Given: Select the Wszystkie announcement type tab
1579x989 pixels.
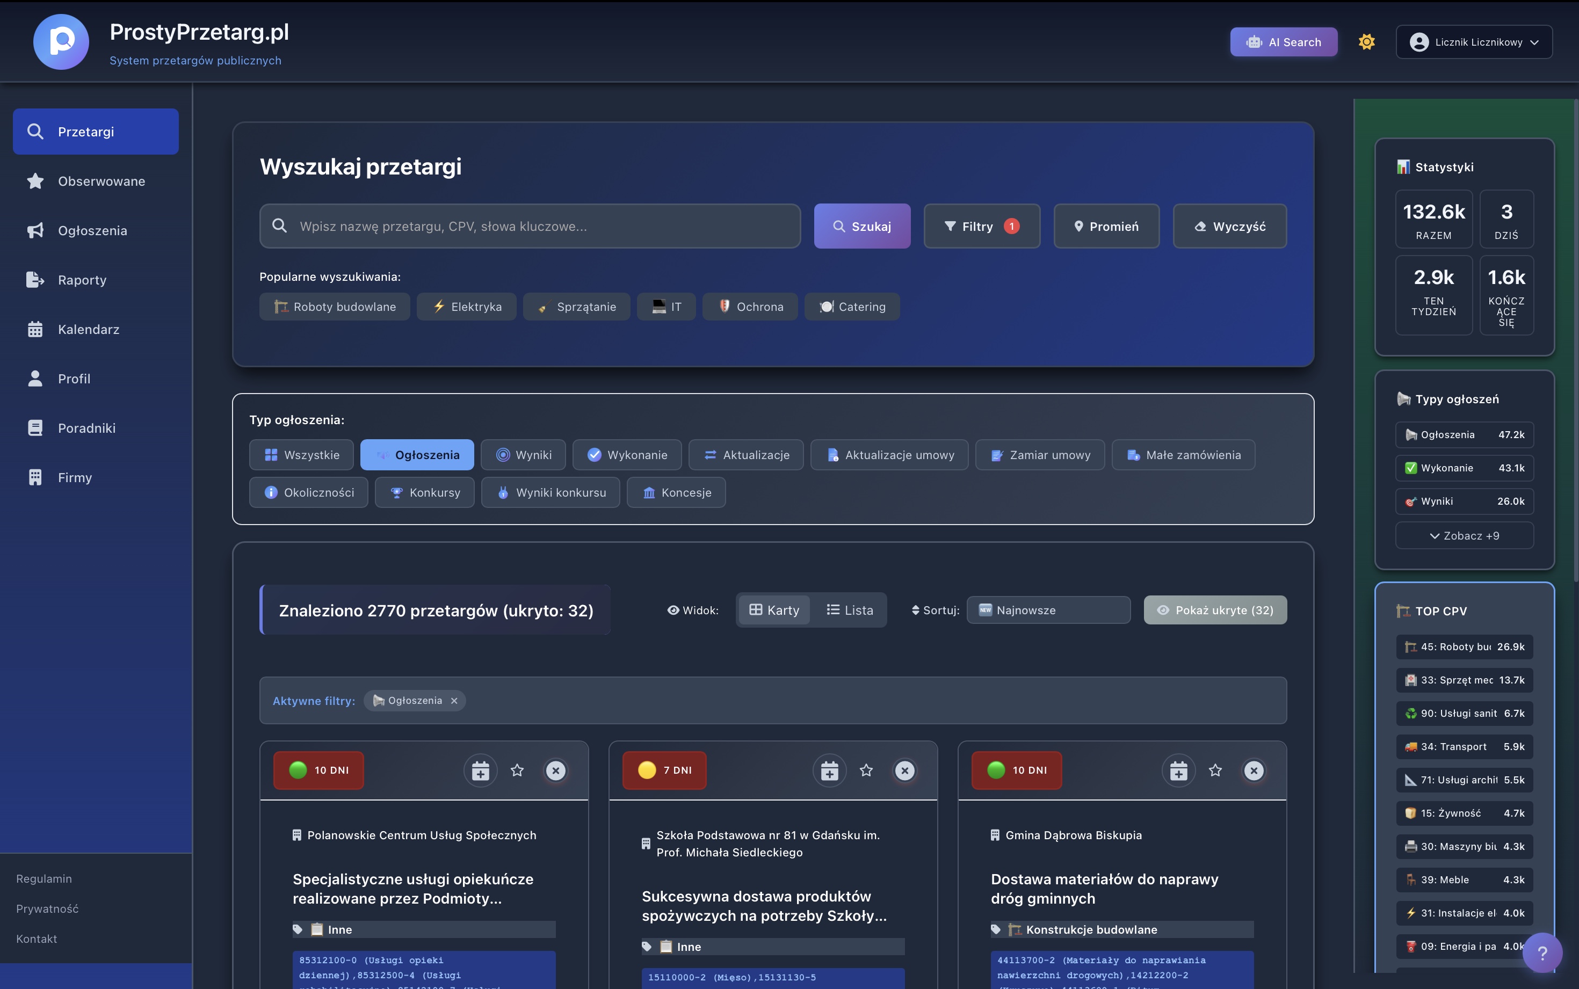Looking at the screenshot, I should click(x=301, y=454).
